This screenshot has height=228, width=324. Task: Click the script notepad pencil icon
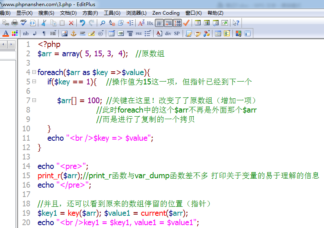[189, 33]
